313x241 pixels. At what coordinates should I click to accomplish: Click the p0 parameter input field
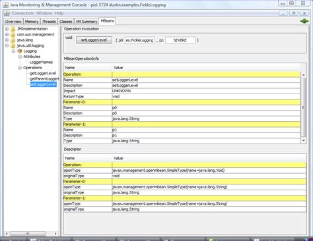[140, 40]
